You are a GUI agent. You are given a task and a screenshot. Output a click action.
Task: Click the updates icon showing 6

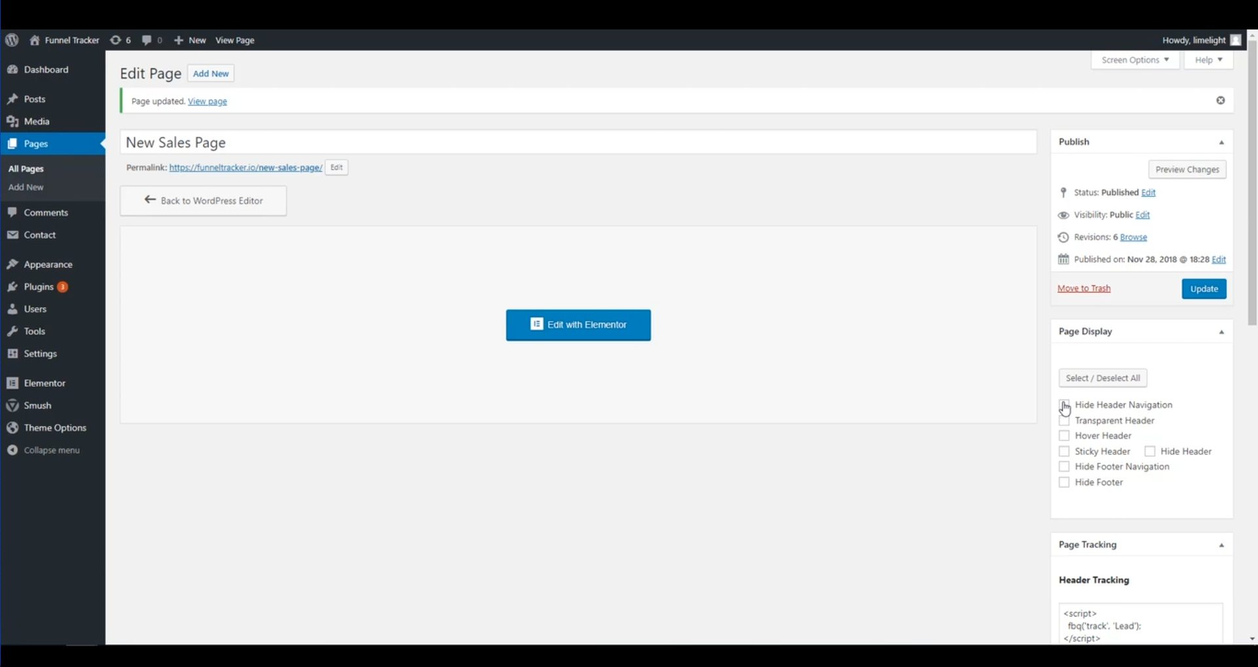click(x=115, y=40)
